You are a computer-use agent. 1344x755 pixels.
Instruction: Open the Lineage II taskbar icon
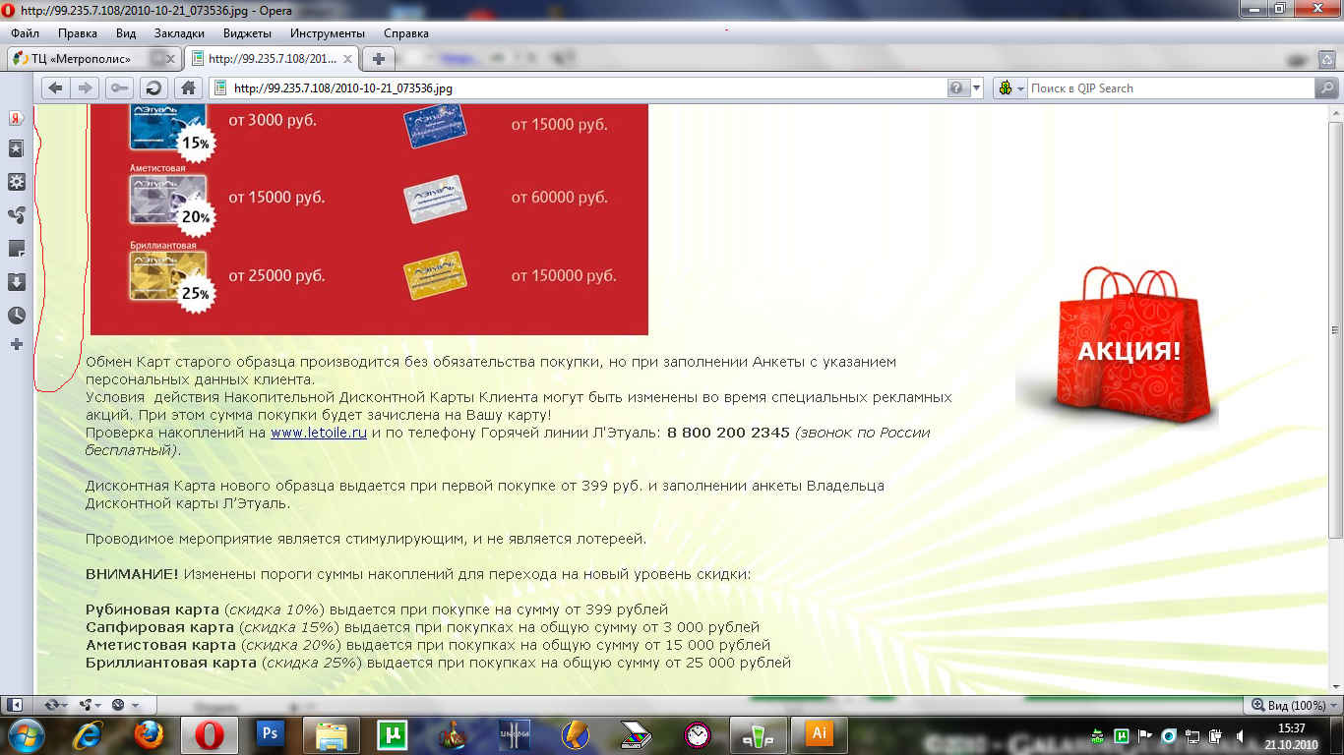point(515,734)
